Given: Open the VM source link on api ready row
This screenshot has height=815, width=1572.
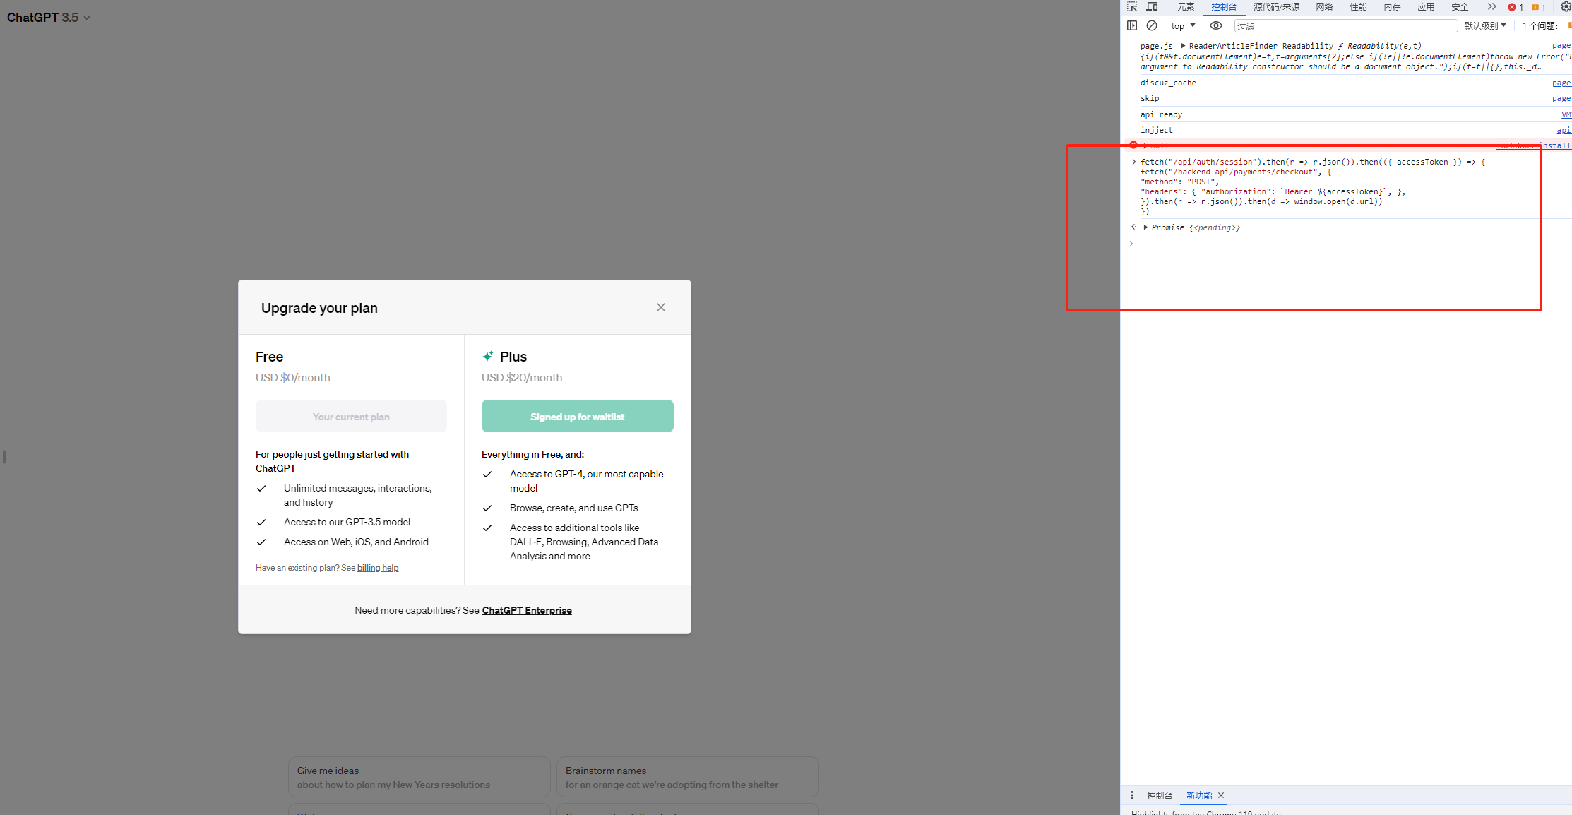Looking at the screenshot, I should pyautogui.click(x=1566, y=114).
